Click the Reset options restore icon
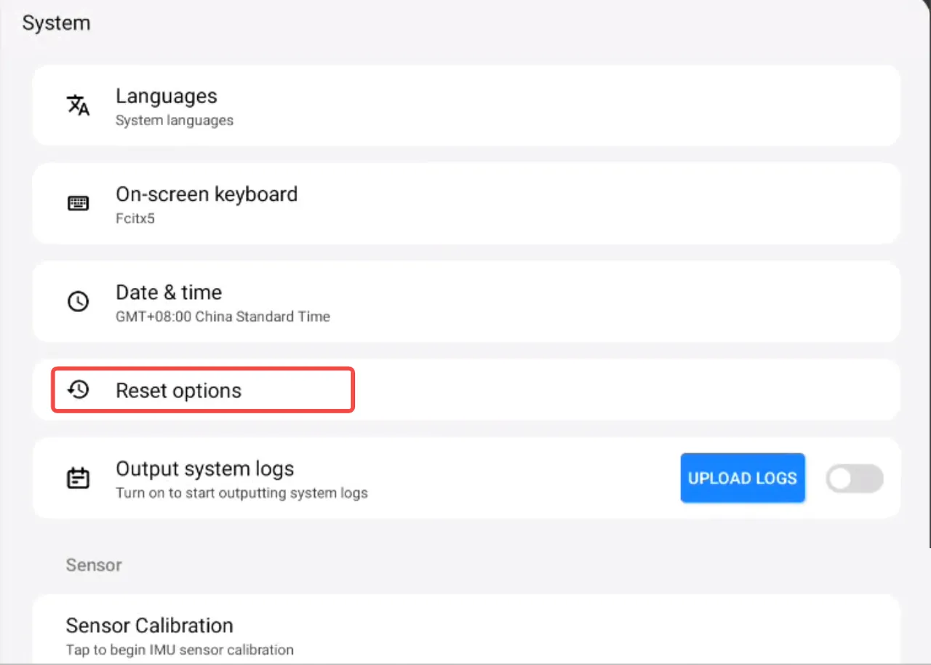Screen dimensions: 931x665 [78, 390]
